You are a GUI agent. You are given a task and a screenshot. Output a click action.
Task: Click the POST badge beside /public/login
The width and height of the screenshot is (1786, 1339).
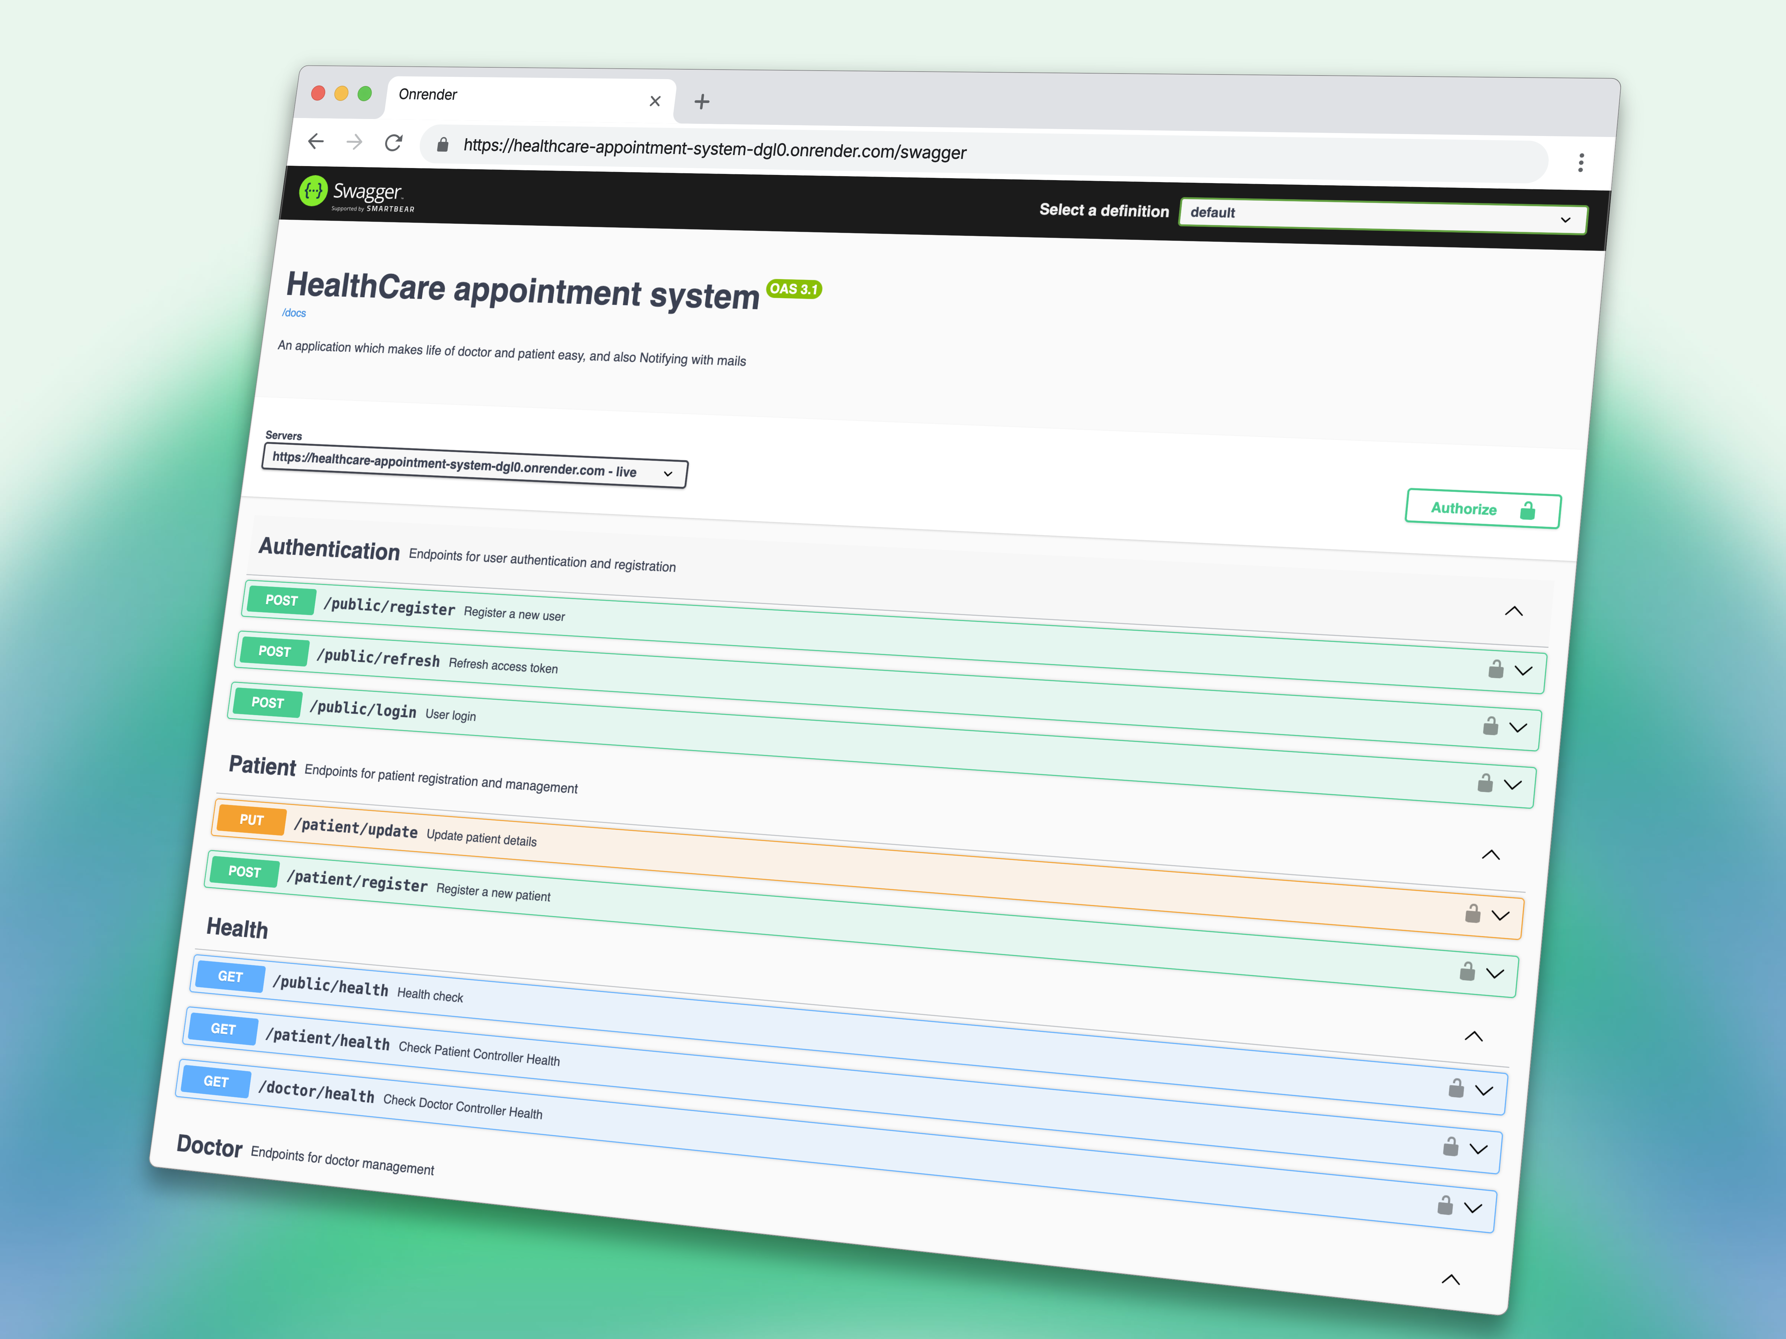[x=267, y=702]
